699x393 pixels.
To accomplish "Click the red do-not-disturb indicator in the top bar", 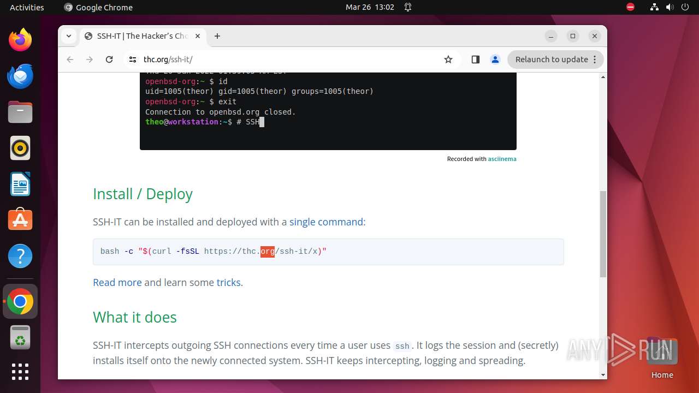I will click(631, 7).
